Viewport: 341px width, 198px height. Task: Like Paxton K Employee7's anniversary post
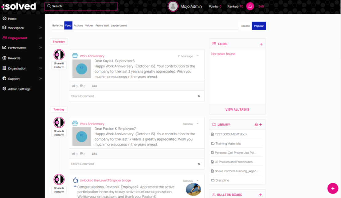pos(94,153)
